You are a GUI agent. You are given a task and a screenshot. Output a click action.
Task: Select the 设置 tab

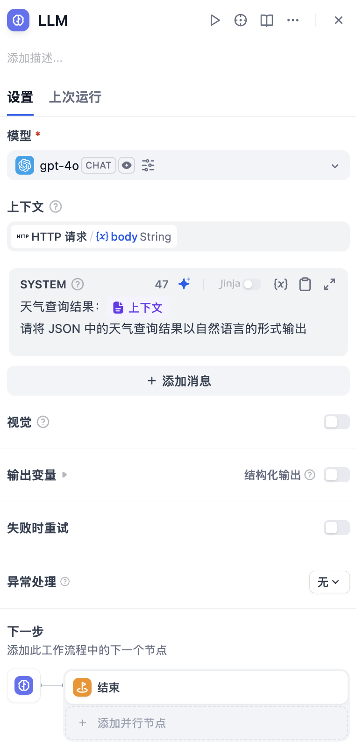tap(20, 97)
